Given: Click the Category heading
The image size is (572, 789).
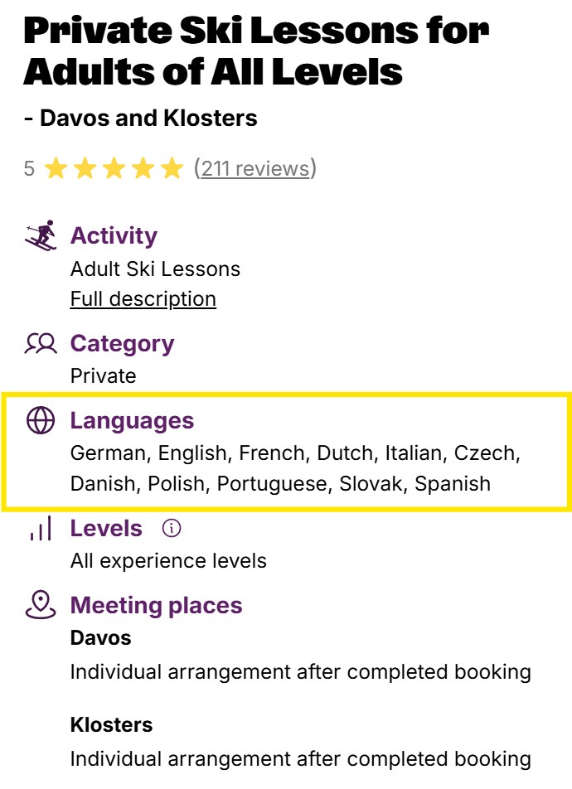Looking at the screenshot, I should (x=122, y=344).
